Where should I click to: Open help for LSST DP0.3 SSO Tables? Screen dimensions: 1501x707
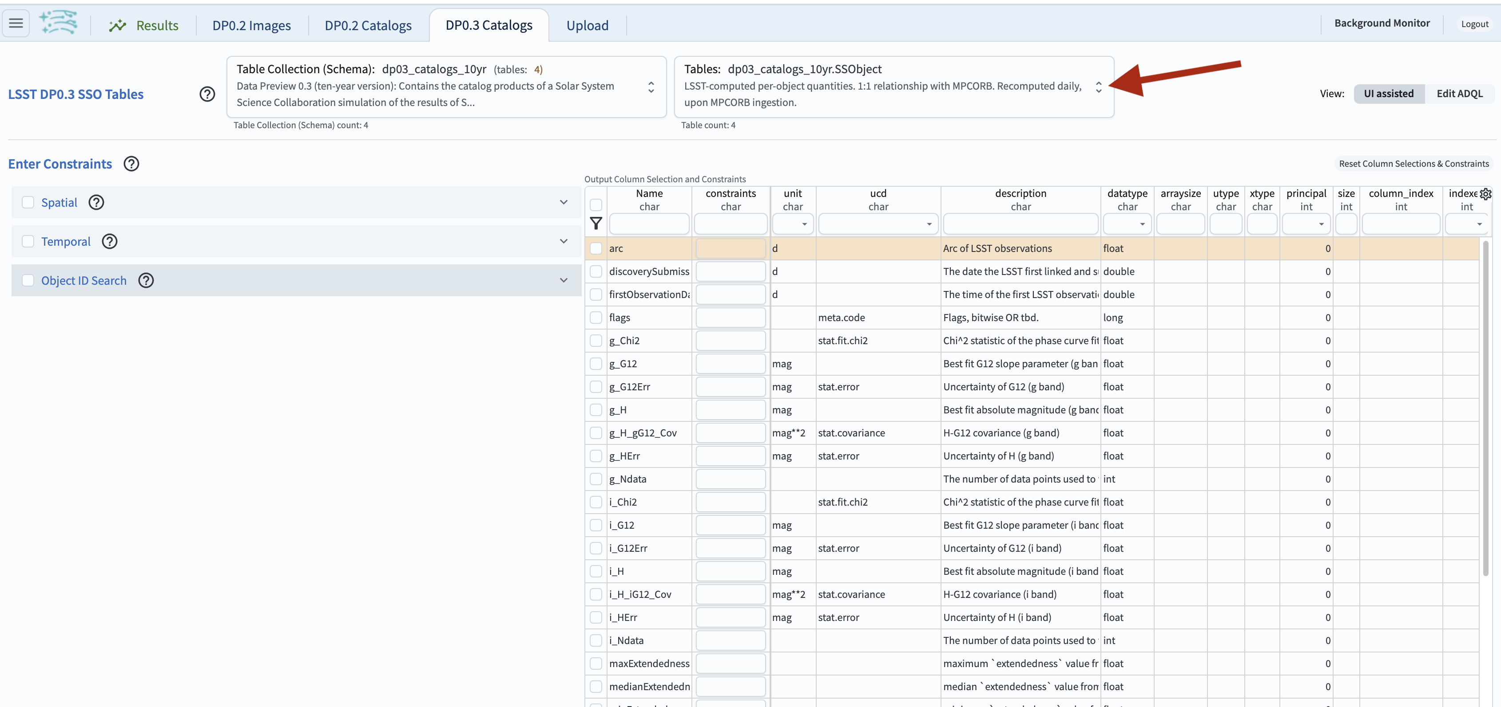pyautogui.click(x=207, y=94)
